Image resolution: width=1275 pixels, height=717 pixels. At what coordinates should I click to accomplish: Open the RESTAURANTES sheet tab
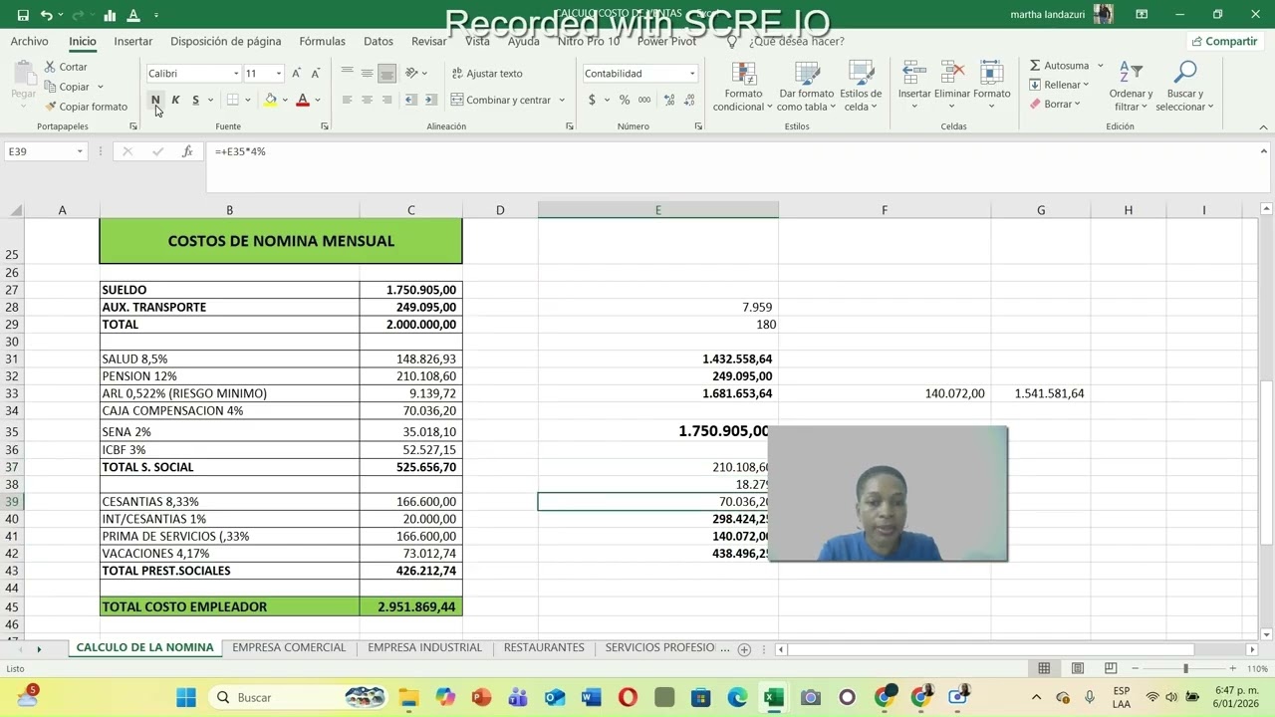544,647
